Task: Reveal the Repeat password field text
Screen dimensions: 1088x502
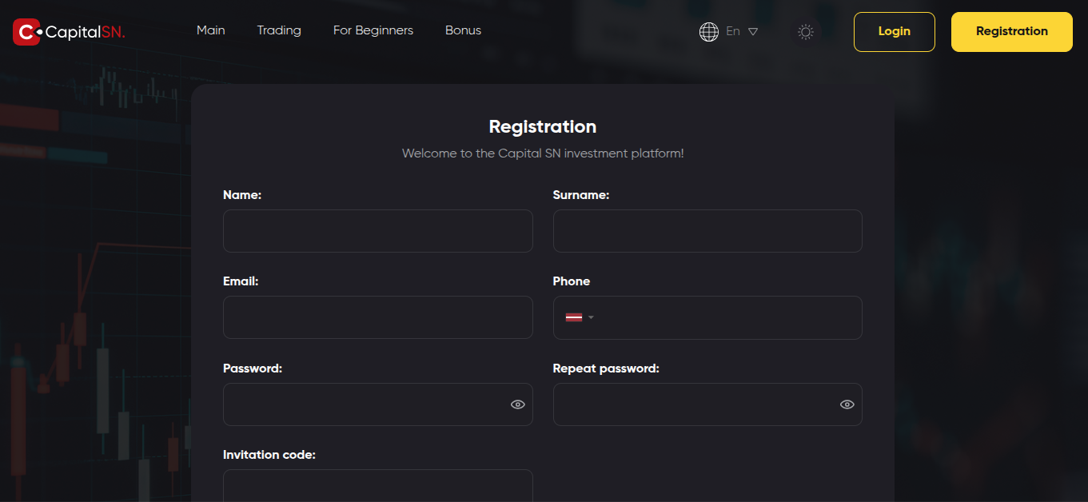Action: (x=847, y=404)
